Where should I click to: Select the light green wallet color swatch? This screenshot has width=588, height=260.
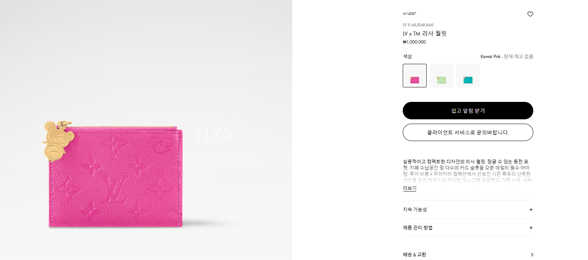point(441,75)
